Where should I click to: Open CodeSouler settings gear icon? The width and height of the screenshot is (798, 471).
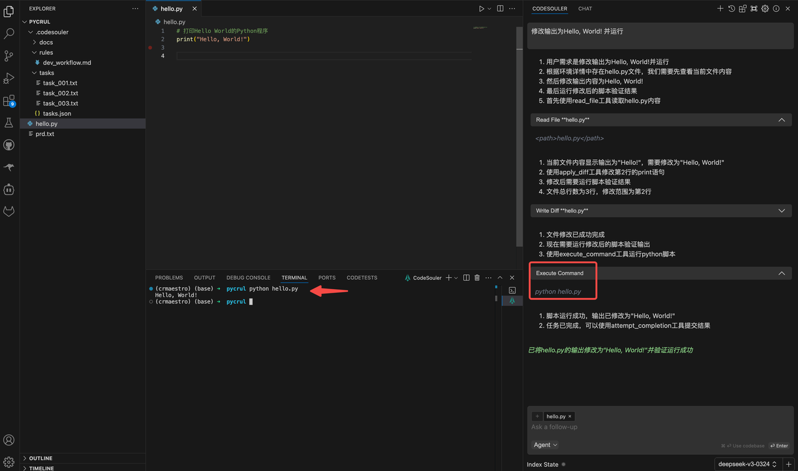[765, 9]
